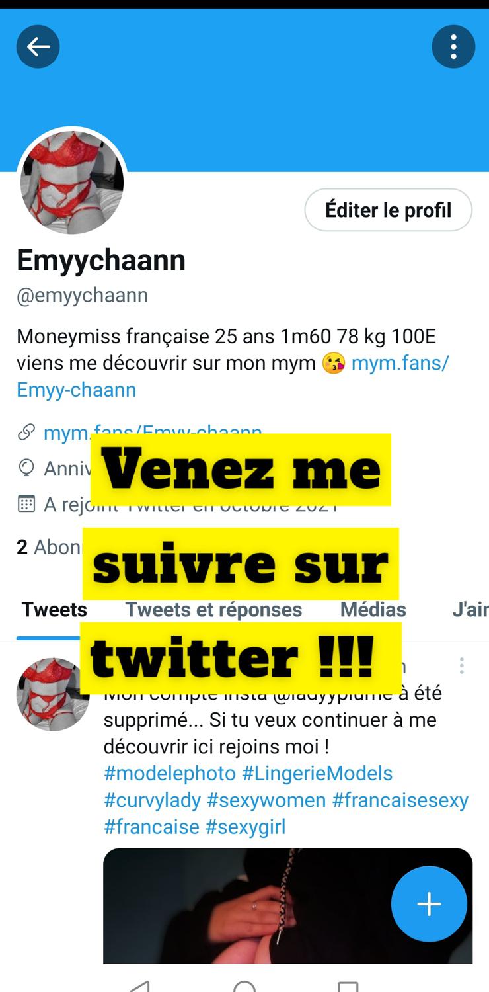Open the tweet's three-dot overflow menu
This screenshot has height=992, width=489.
pyautogui.click(x=461, y=665)
